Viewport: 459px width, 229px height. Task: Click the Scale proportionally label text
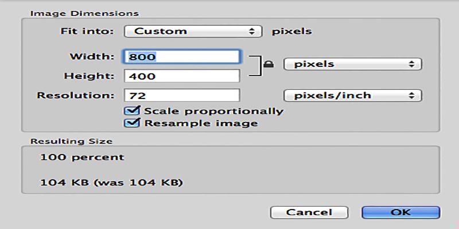213,111
